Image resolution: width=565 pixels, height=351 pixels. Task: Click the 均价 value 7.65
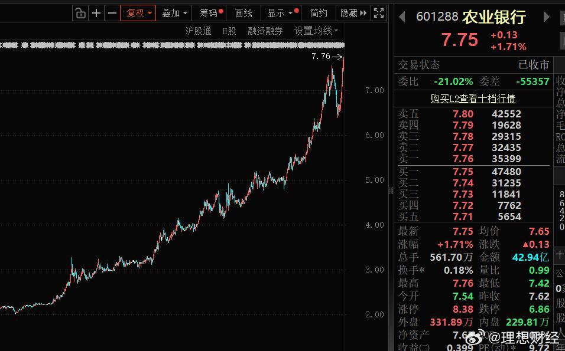(539, 231)
